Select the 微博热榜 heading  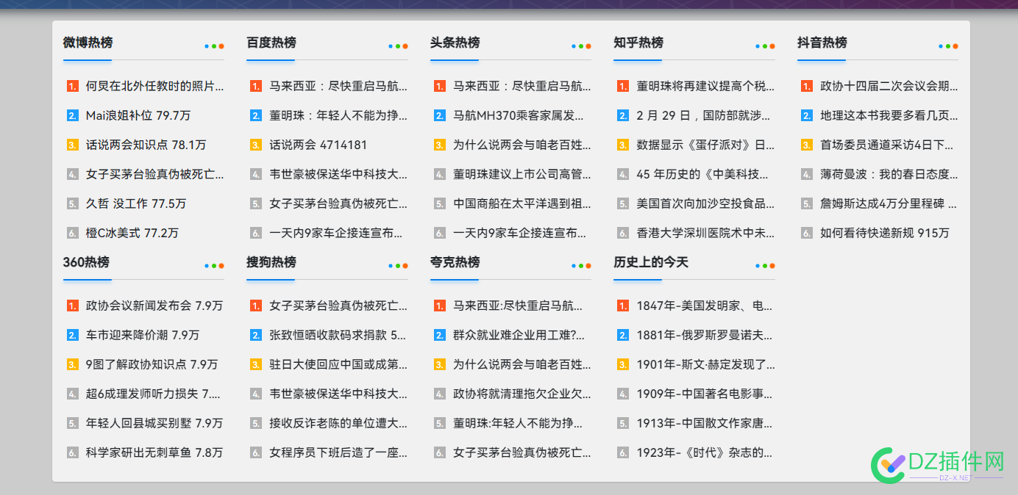tap(88, 43)
